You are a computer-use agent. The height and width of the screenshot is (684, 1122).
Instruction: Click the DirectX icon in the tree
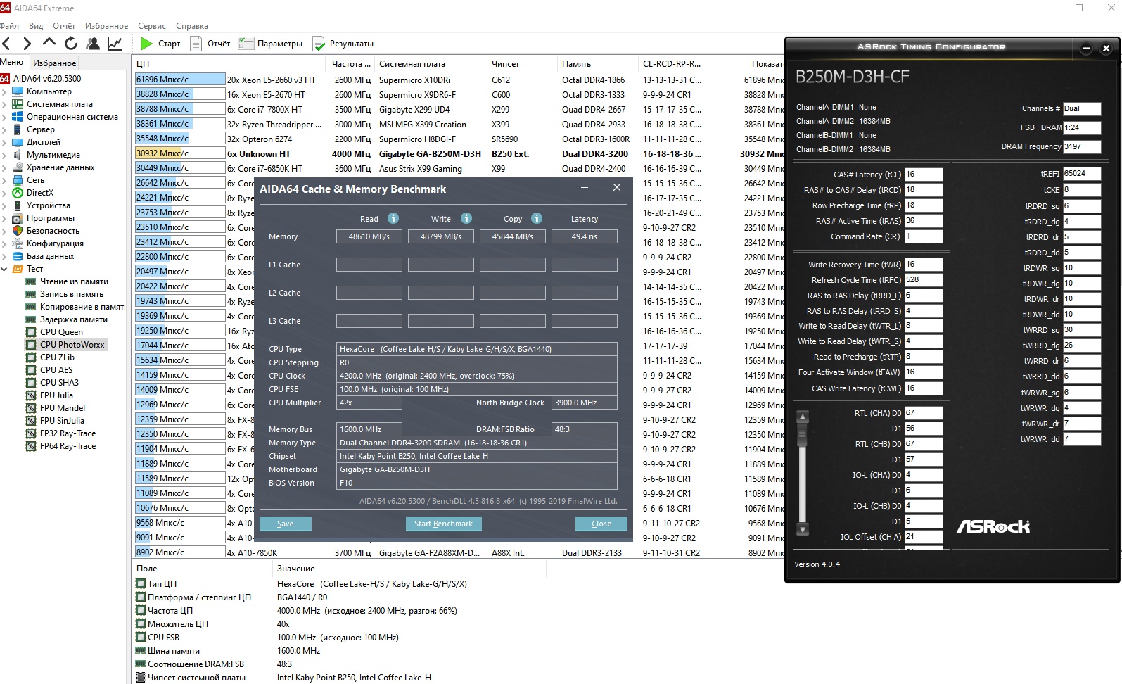18,193
